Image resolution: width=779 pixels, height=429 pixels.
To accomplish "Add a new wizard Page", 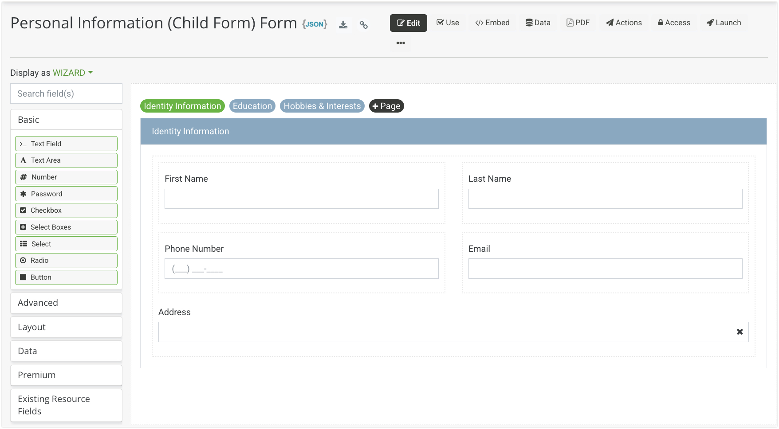I will click(386, 106).
